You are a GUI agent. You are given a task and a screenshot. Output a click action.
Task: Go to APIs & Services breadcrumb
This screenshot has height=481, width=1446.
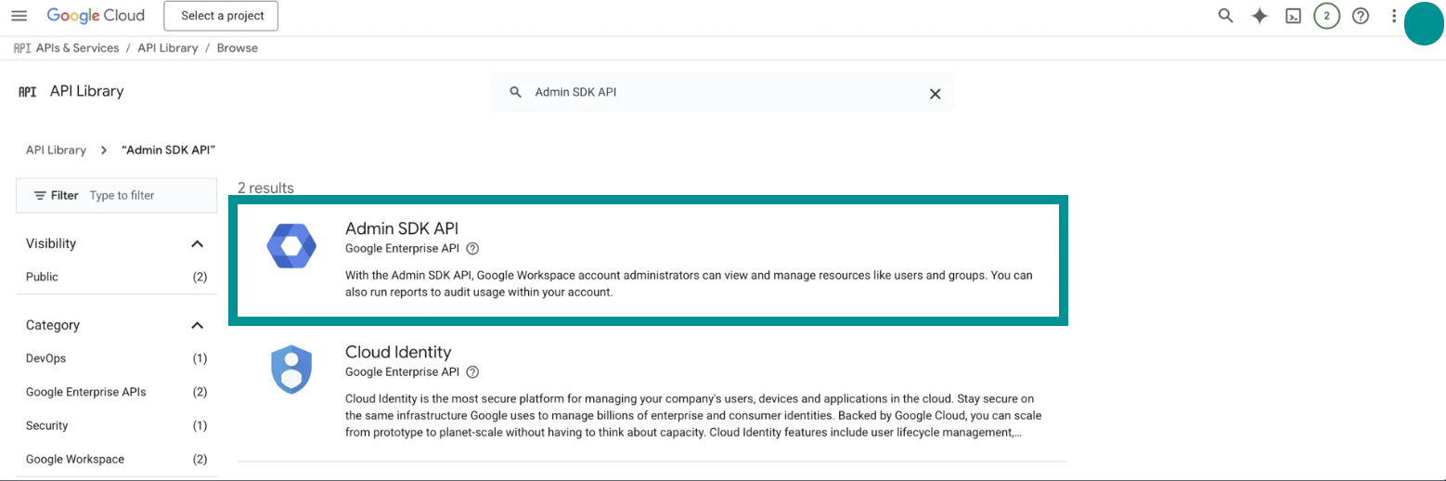tap(77, 47)
